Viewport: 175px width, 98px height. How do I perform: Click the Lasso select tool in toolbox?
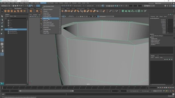(2, 20)
